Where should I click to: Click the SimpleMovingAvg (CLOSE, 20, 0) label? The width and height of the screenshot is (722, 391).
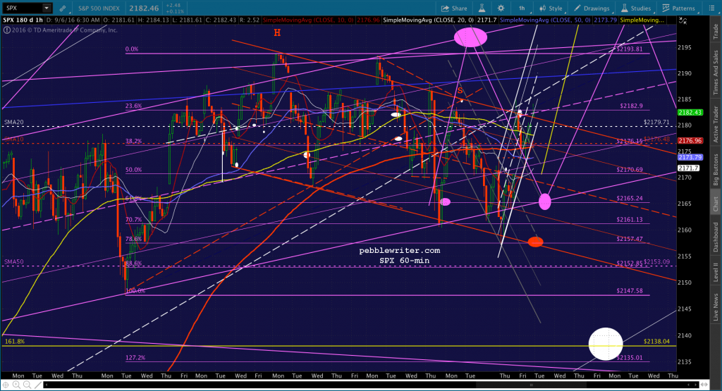(x=428, y=20)
